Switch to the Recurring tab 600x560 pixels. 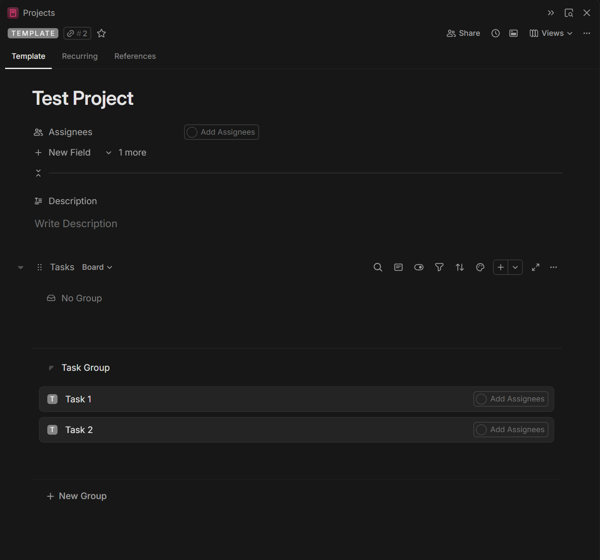pos(80,56)
